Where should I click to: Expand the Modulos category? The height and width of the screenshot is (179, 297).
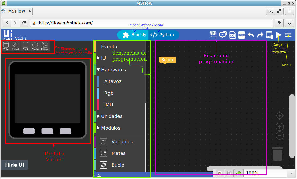point(98,128)
